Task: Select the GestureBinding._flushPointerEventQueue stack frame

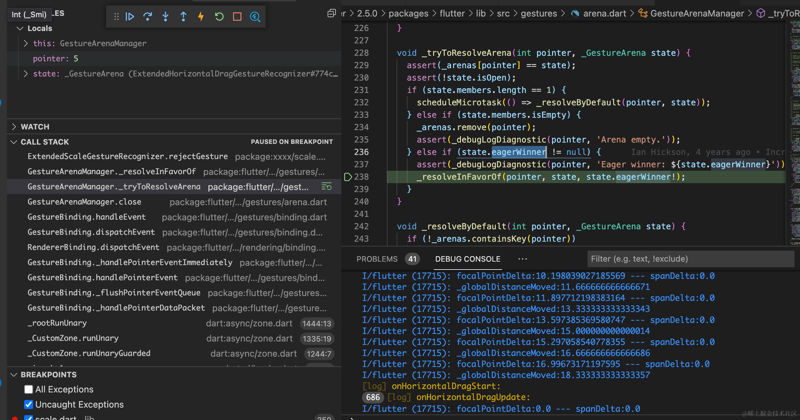Action: tap(174, 293)
